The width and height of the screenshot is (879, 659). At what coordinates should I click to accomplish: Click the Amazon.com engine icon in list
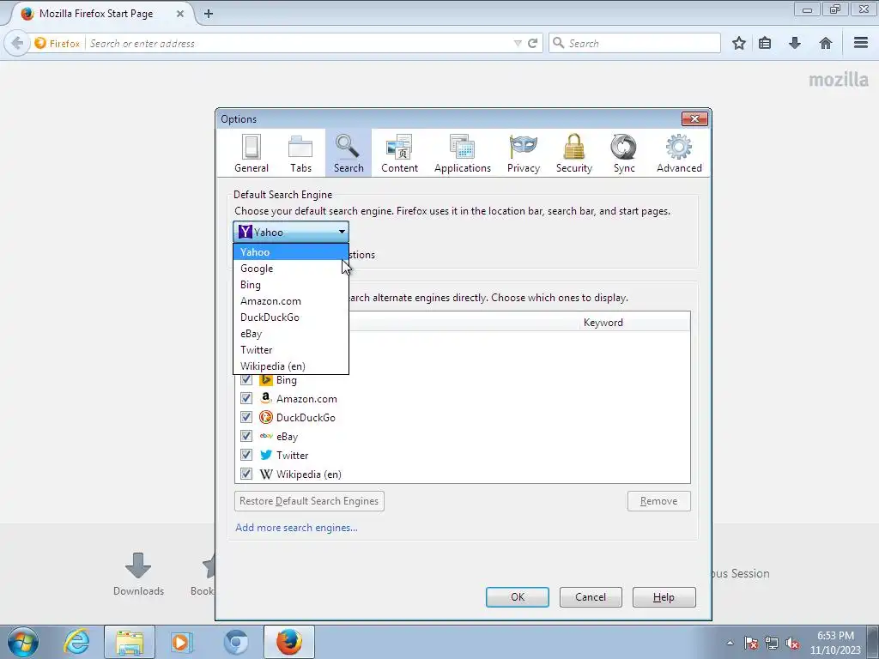click(x=266, y=398)
